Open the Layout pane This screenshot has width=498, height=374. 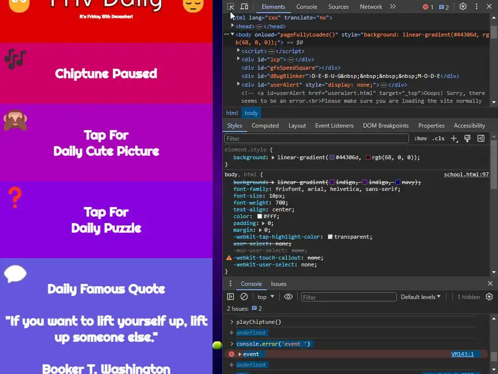point(297,126)
